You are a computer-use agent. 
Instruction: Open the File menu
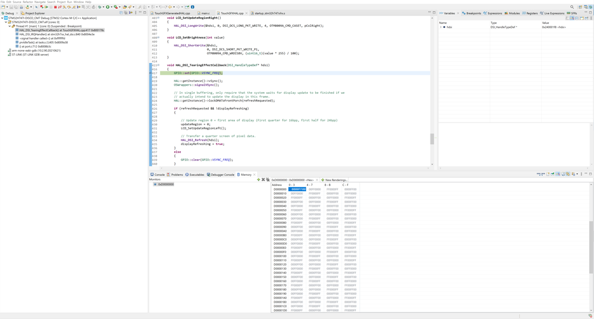[2, 2]
